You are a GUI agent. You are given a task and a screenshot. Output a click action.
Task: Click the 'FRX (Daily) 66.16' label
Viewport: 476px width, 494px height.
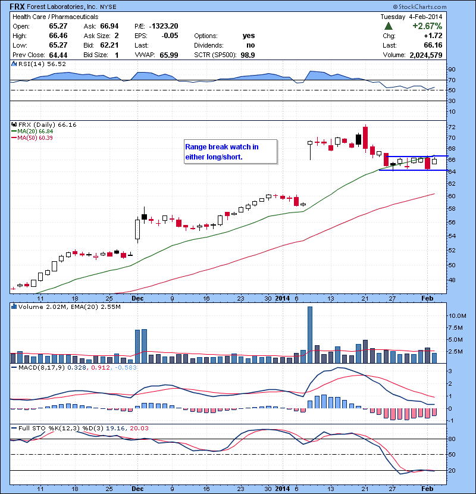(x=47, y=125)
